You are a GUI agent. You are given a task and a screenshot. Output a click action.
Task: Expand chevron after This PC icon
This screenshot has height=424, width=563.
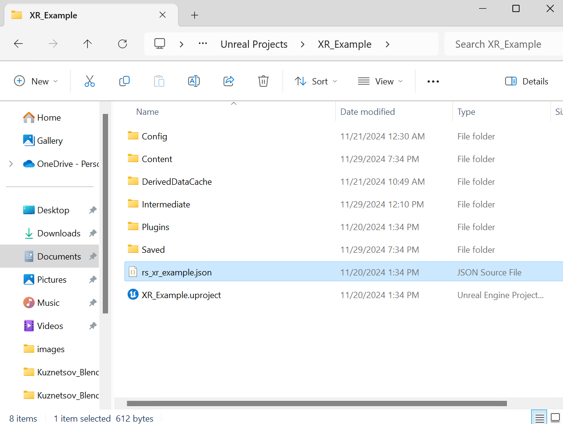[181, 44]
